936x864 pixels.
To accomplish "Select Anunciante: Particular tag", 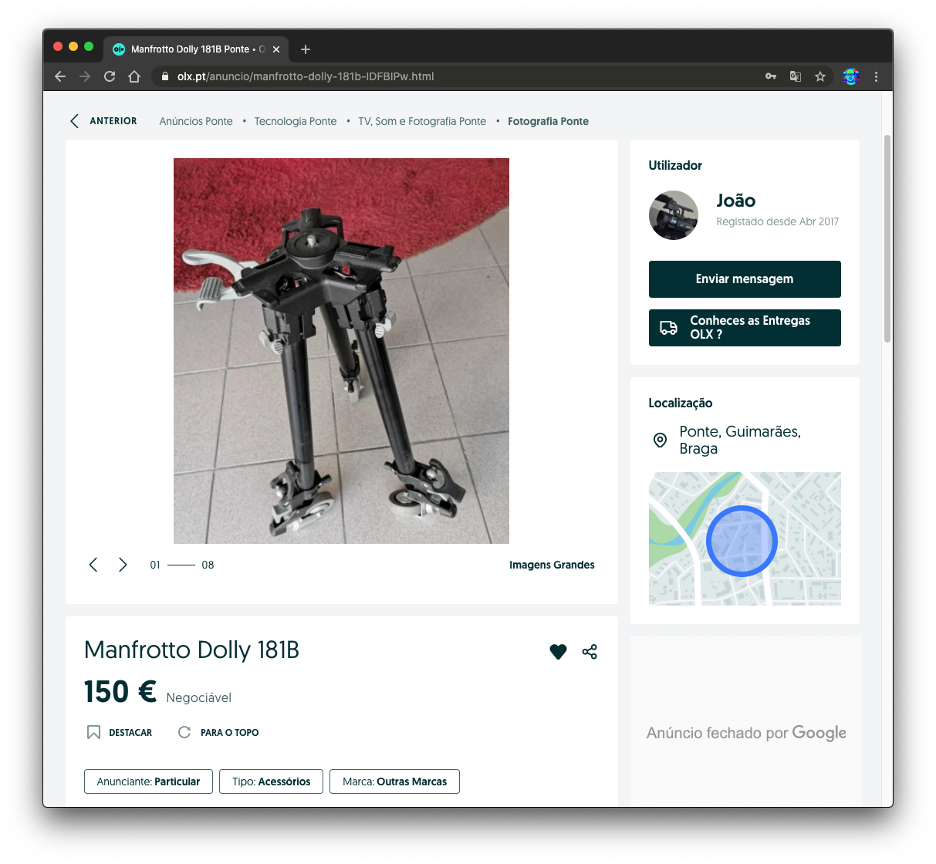I will pyautogui.click(x=148, y=781).
